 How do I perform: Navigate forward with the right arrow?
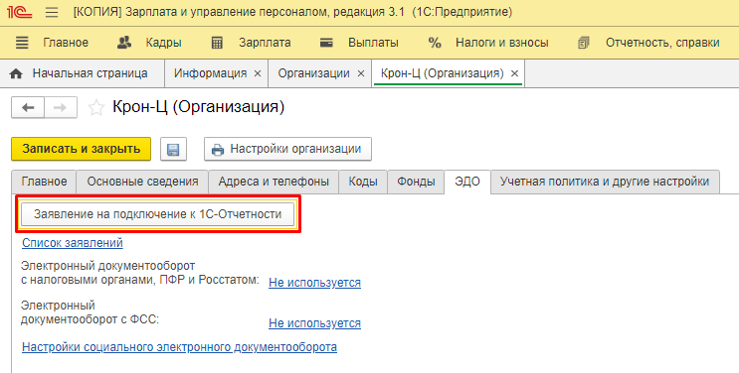coord(61,108)
